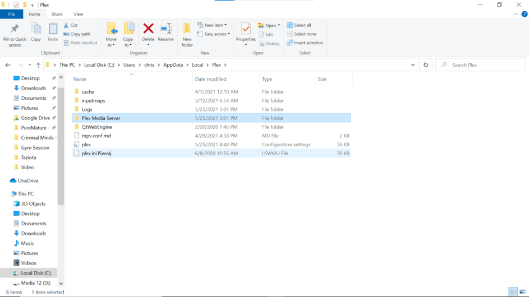Create a New folder
The height and width of the screenshot is (297, 529).
[x=187, y=35]
